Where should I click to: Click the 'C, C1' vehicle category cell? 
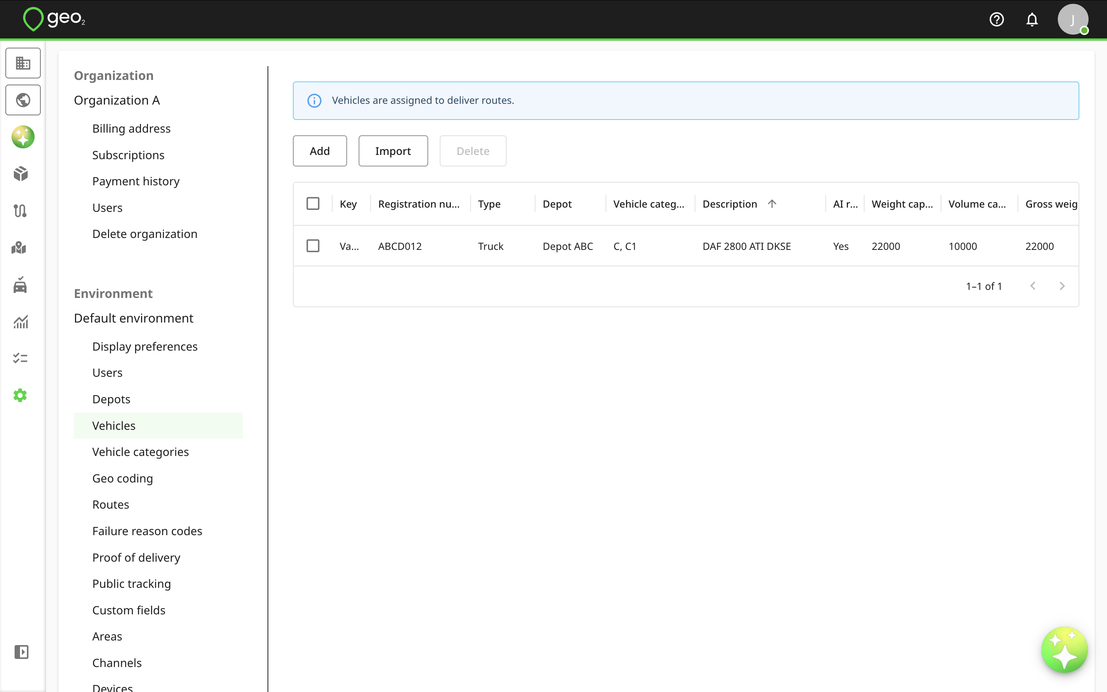[624, 246]
